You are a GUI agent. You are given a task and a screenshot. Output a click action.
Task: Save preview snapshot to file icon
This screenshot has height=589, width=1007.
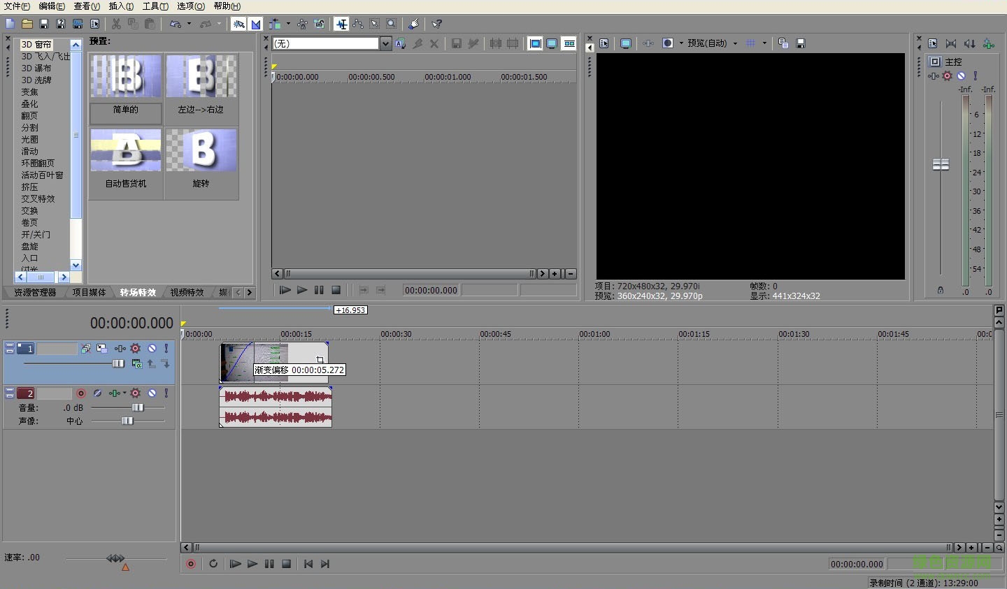(x=801, y=43)
